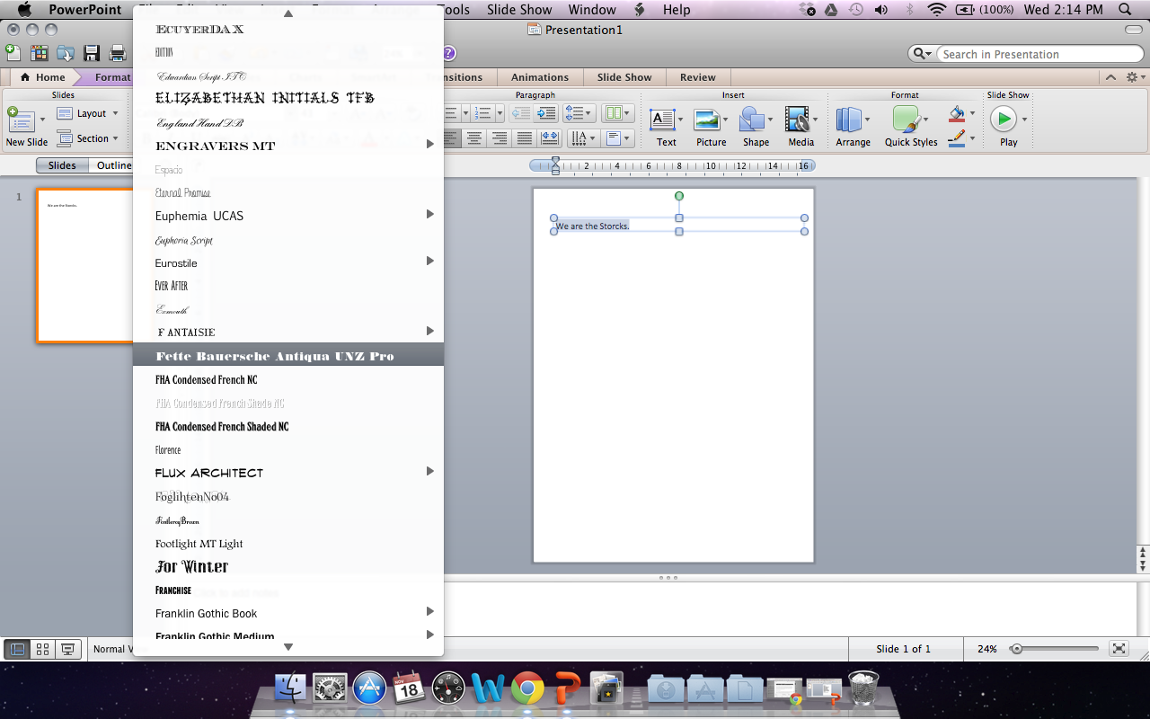This screenshot has width=1150, height=719.
Task: Open the Review ribbon tab
Action: (x=697, y=77)
